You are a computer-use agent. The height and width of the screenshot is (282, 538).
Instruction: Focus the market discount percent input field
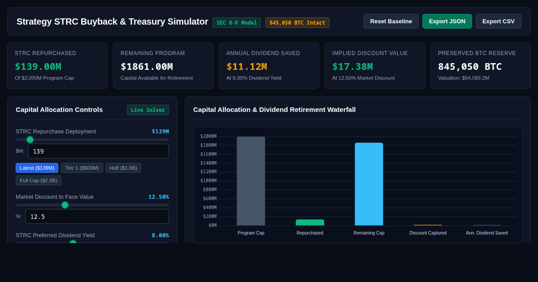pyautogui.click(x=97, y=216)
